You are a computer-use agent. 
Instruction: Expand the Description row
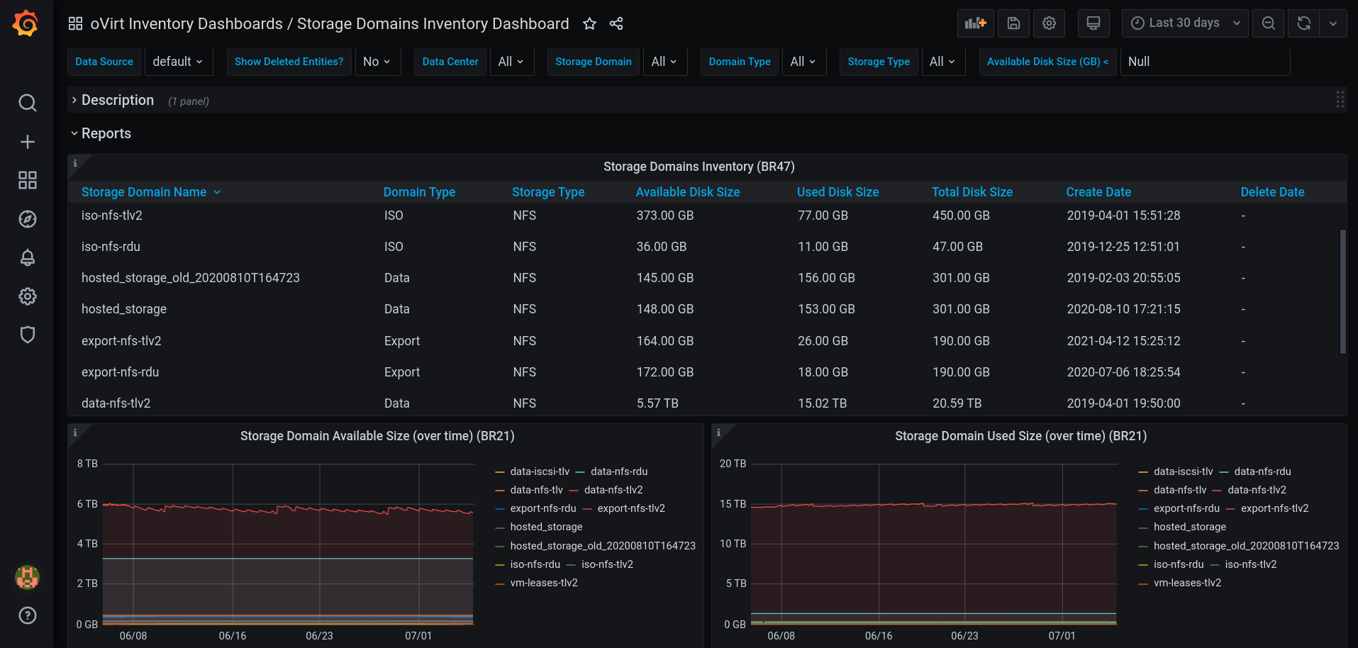pos(117,101)
